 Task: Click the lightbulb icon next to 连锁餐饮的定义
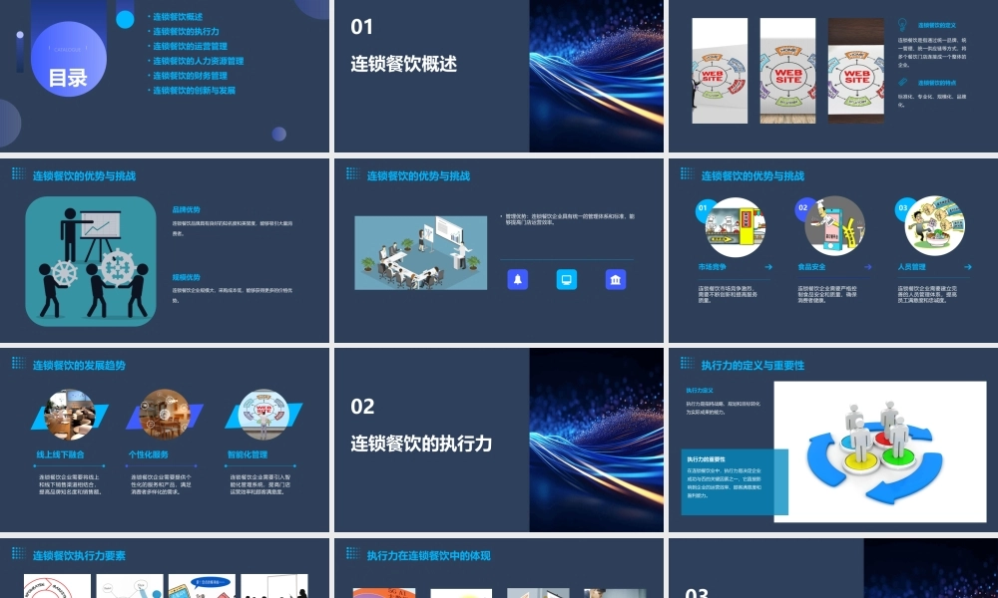(902, 25)
